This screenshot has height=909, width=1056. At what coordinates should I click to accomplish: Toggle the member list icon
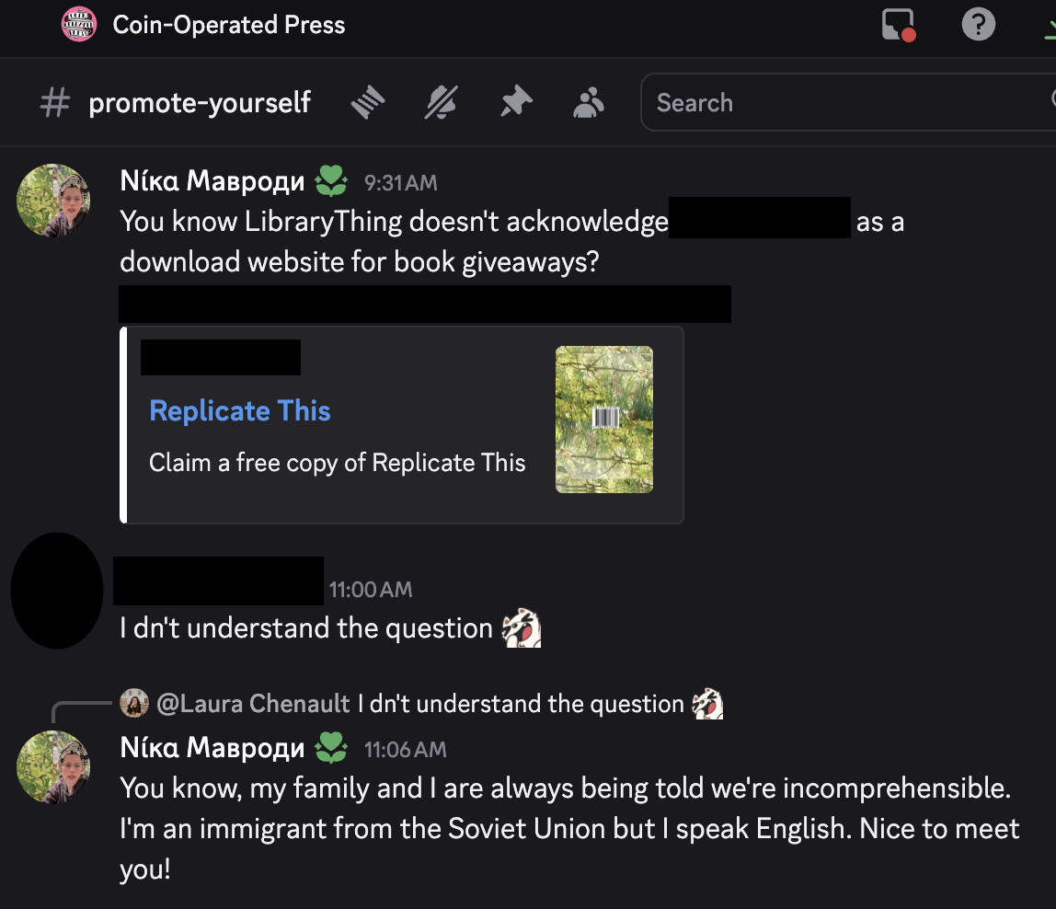589,103
